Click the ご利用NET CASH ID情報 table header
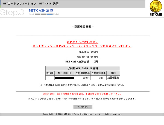This screenshot has width=164, height=125. coord(83,69)
